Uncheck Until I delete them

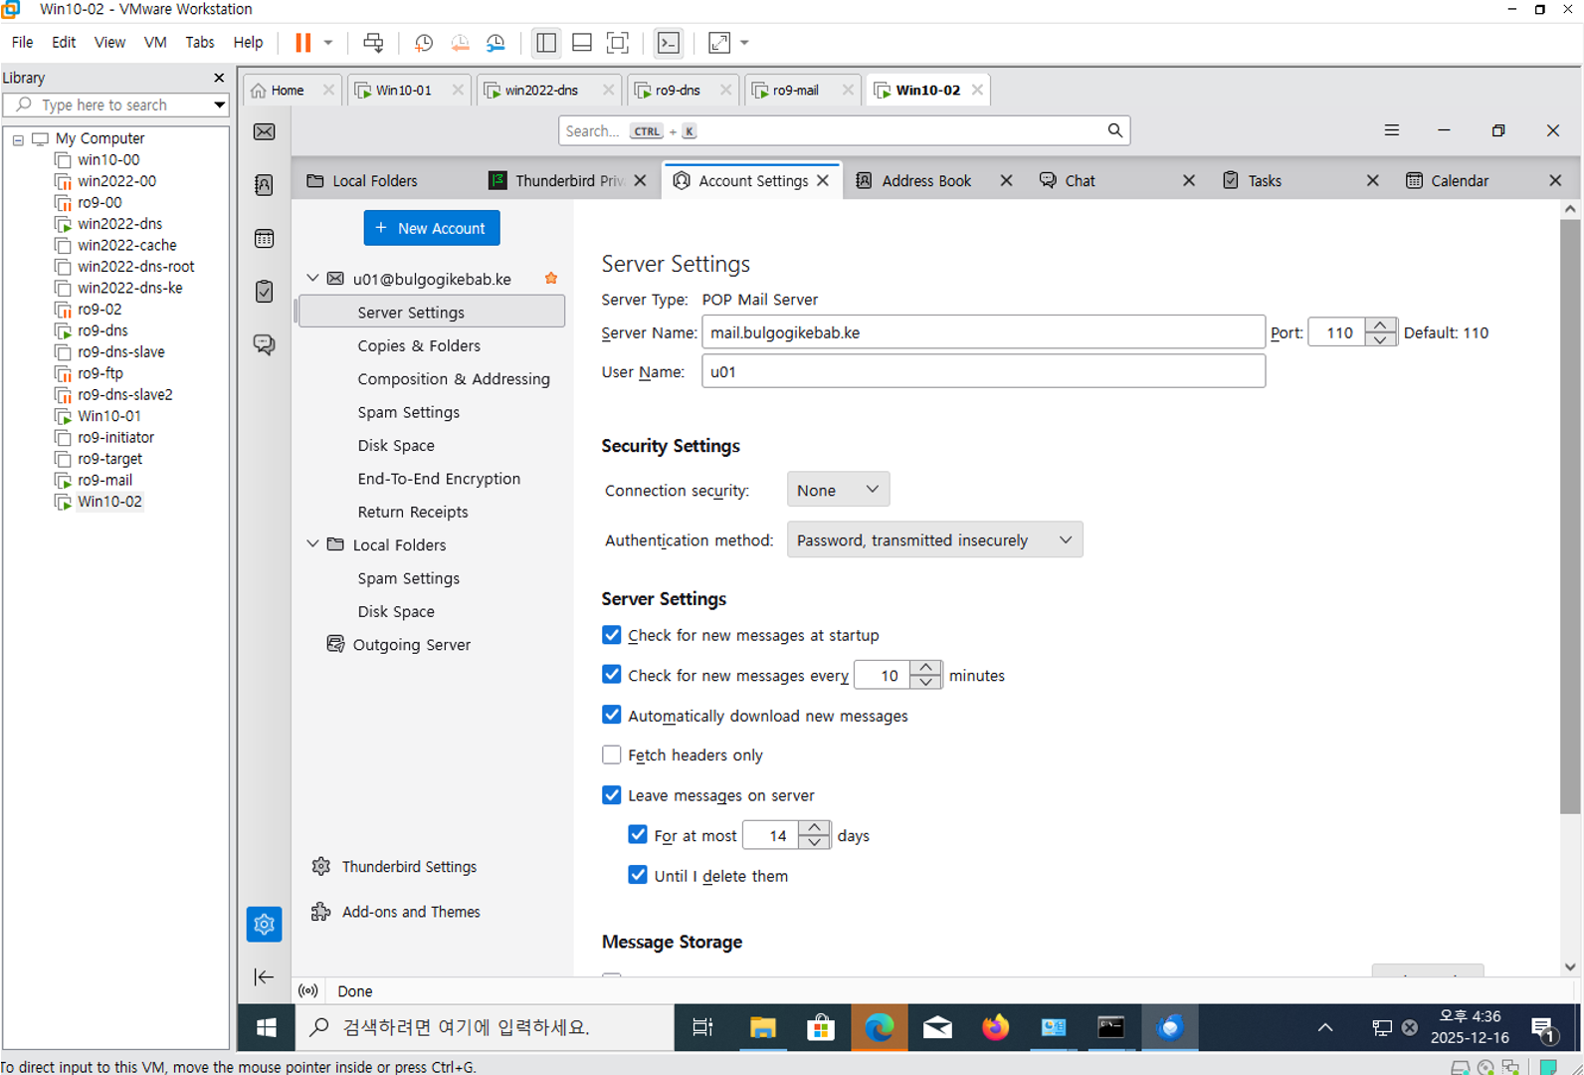638,875
